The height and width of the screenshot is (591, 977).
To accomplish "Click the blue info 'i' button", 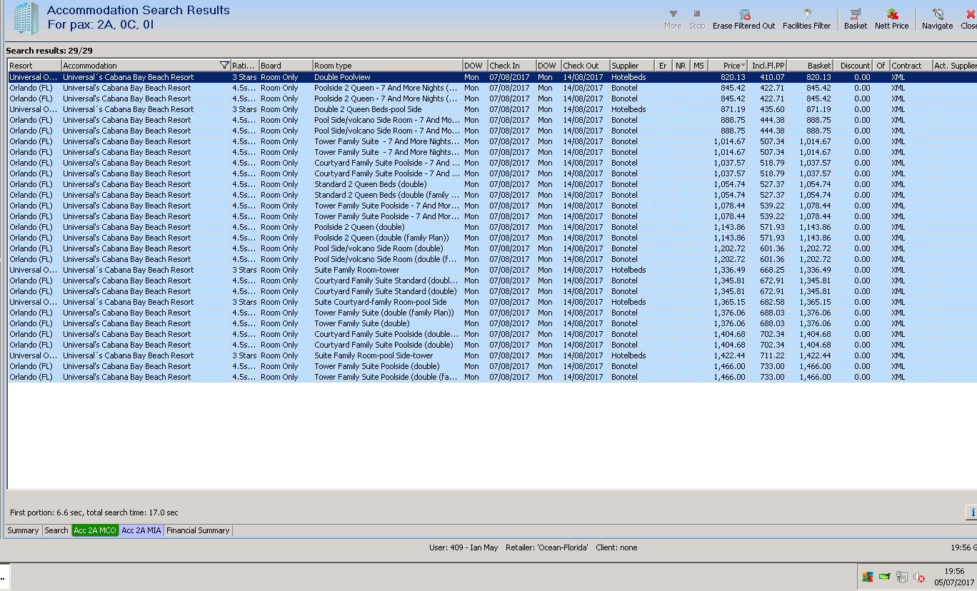I will 971,512.
